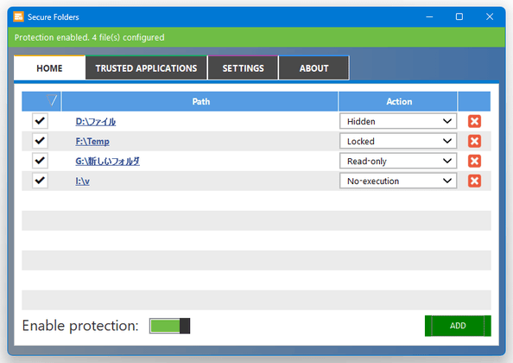Click the green ADD button
The height and width of the screenshot is (363, 513).
pos(458,326)
